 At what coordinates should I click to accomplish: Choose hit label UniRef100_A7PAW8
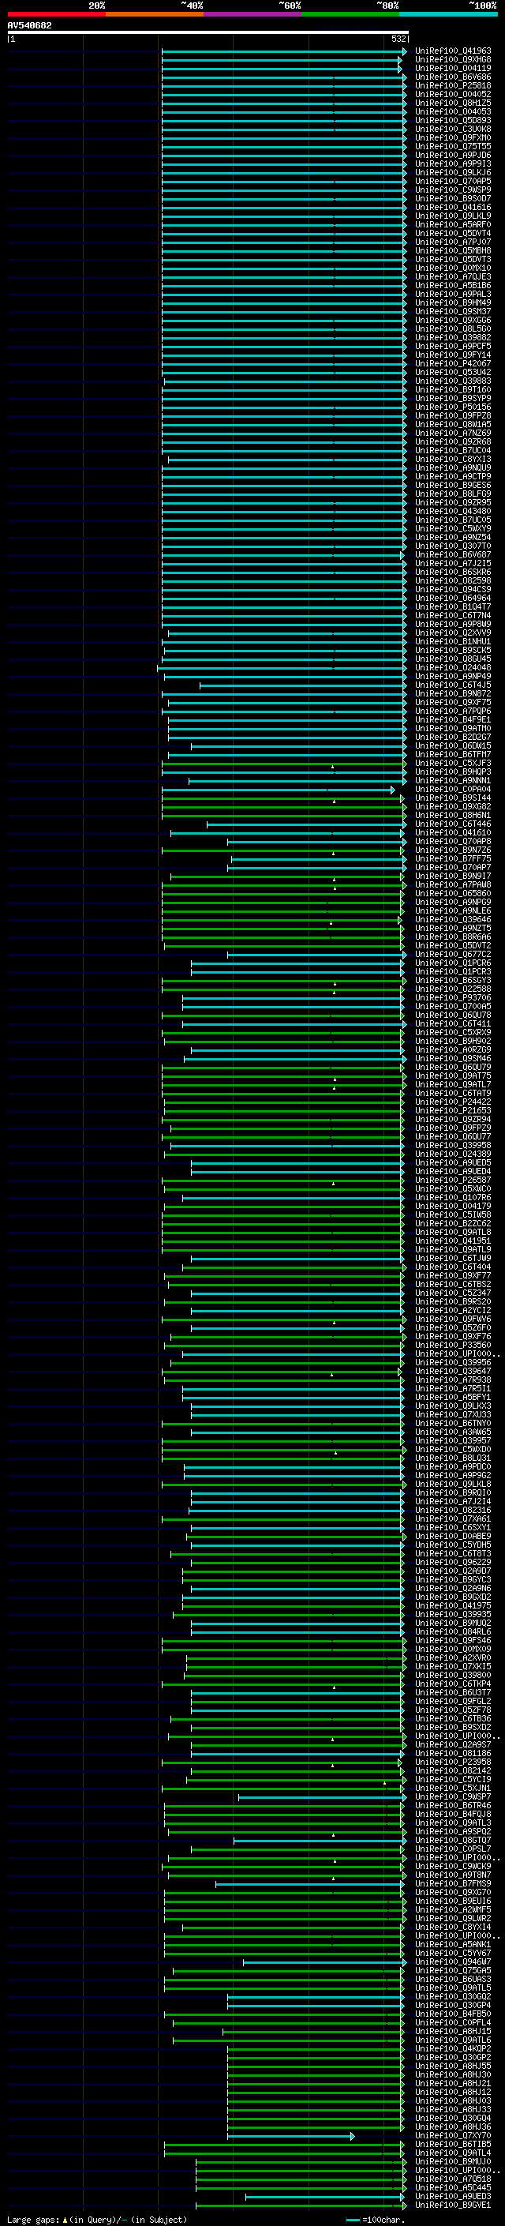(453, 885)
